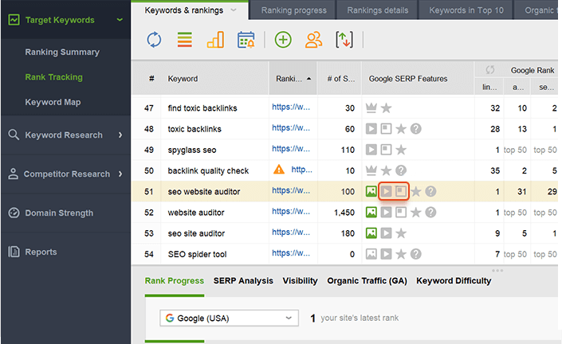
Task: Click the Target Keywords chart icon in sidebar
Action: tap(14, 20)
